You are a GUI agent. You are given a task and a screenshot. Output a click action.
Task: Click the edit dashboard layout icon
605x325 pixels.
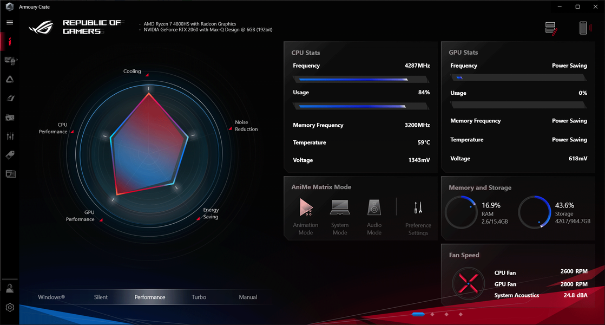(x=551, y=29)
